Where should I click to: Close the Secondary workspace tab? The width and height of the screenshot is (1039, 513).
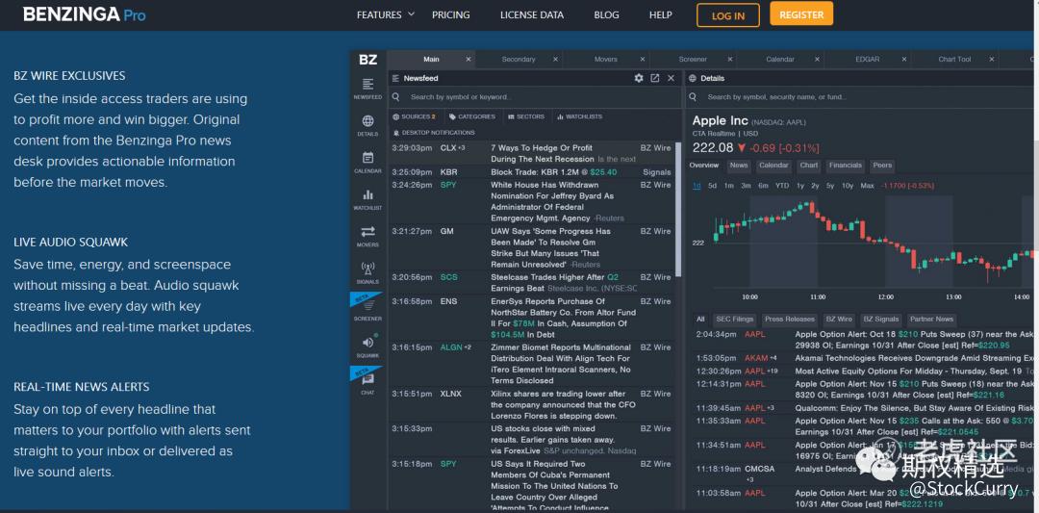[555, 59]
